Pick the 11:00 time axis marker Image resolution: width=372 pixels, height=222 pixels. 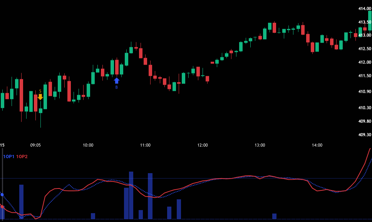pyautogui.click(x=145, y=145)
